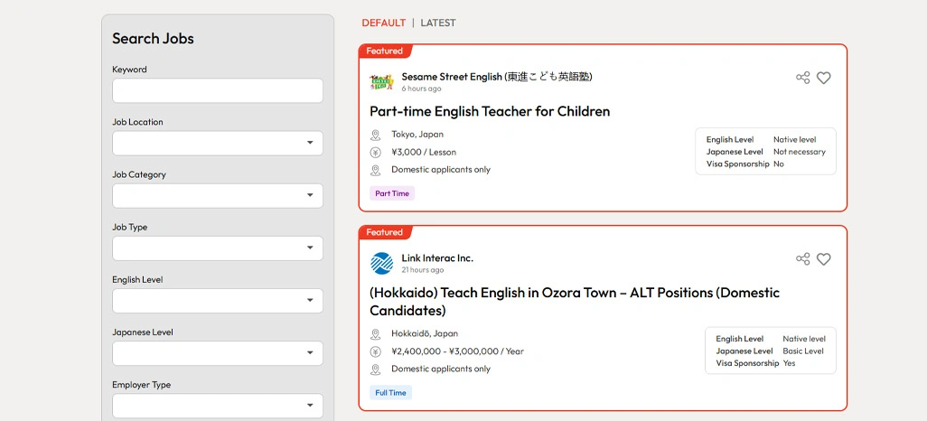Click applicant icon in the Tokyo job card
This screenshot has width=927, height=421.
(375, 170)
